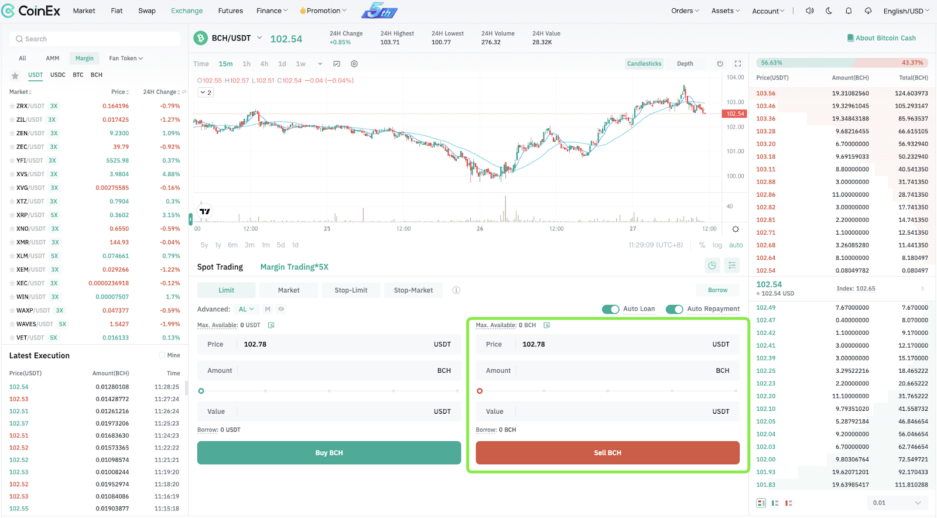Toggle the hidden order eye icon
This screenshot has height=518, width=937.
coord(281,309)
